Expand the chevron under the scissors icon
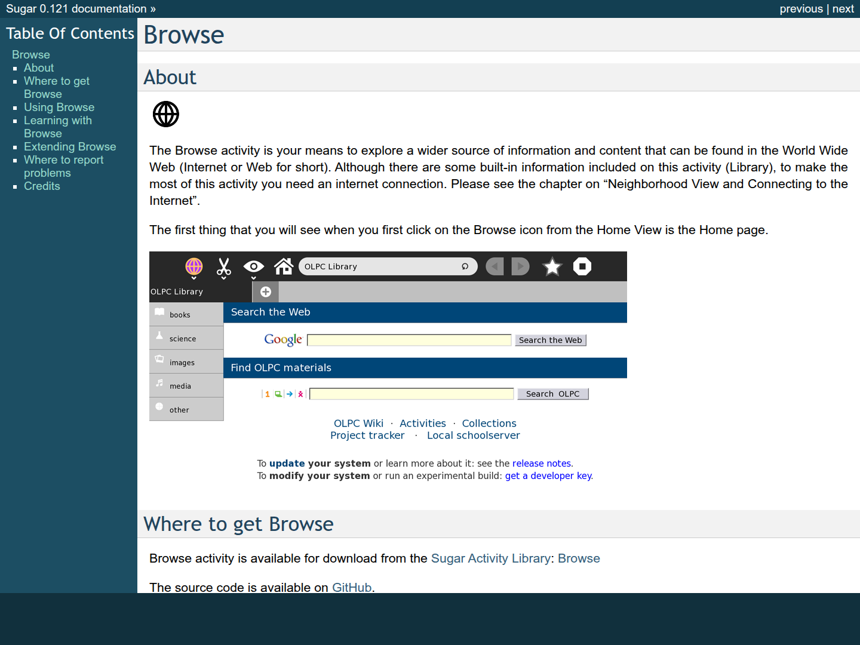Screen dimensions: 860x645 tap(224, 278)
